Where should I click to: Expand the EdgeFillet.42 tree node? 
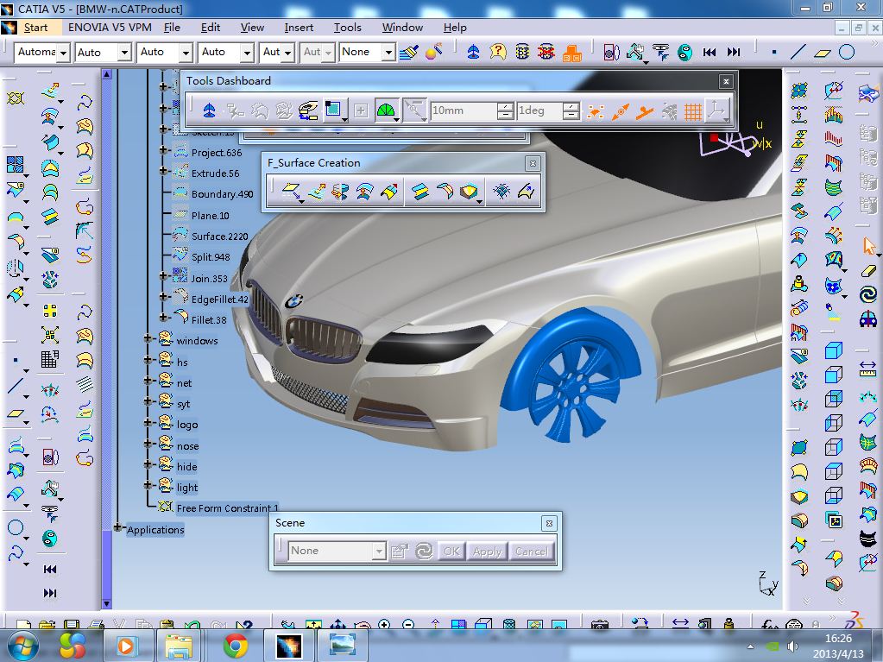(163, 297)
